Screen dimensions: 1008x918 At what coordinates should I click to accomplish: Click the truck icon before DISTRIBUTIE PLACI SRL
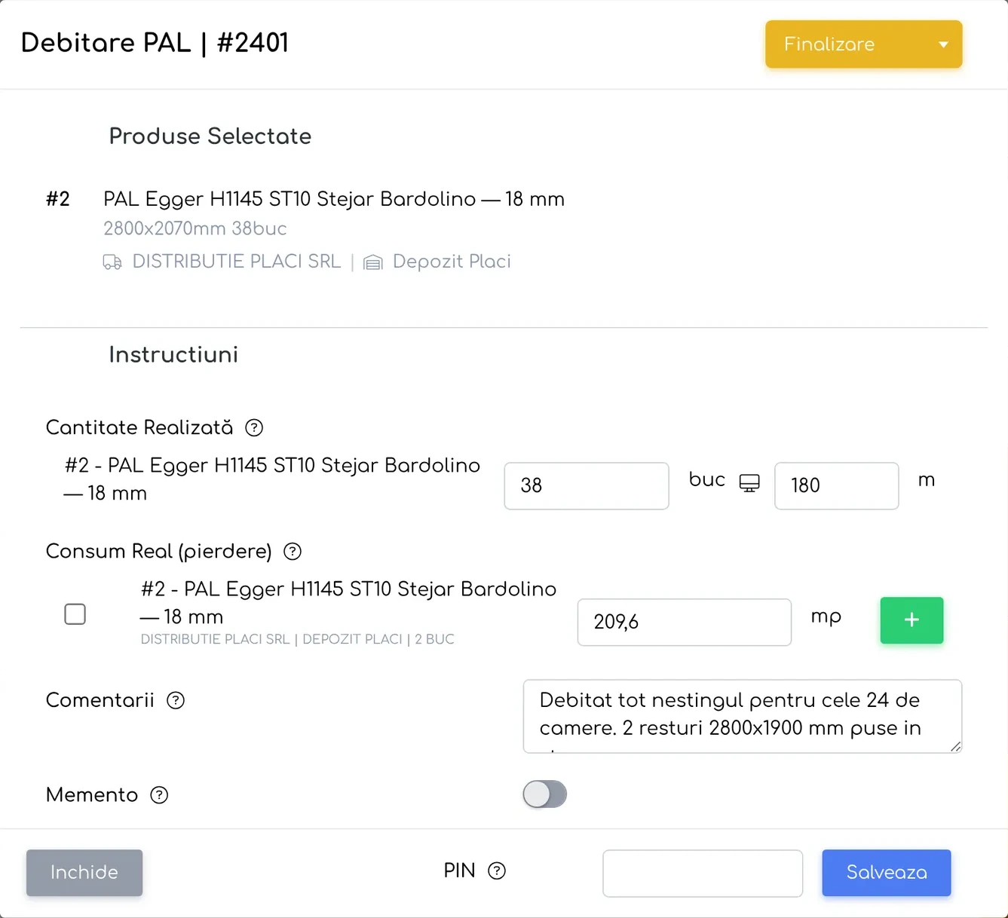point(112,262)
